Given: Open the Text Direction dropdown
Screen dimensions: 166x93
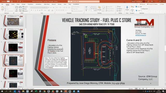Looking at the screenshot, I should point(76,7).
